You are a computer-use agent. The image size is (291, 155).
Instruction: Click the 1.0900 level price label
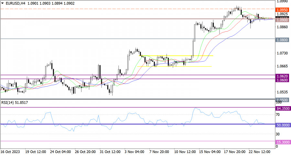tap(282, 20)
